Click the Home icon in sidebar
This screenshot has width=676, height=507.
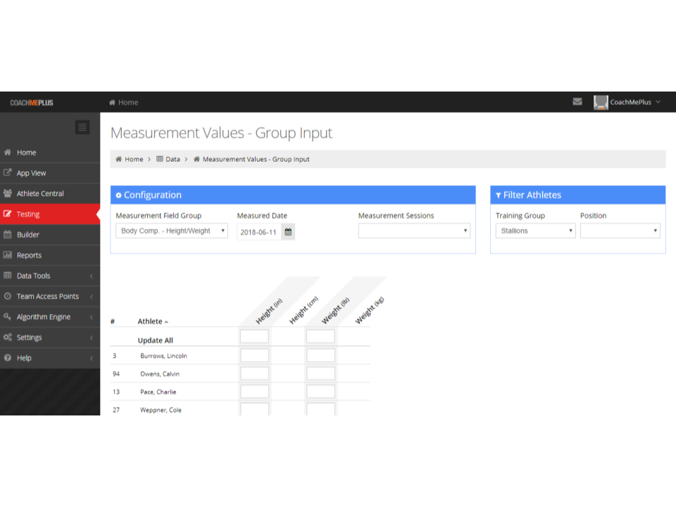point(7,152)
